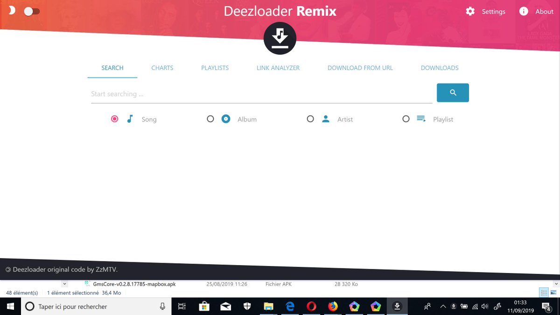Toggle the dark mode switch
This screenshot has height=315, width=560.
32,11
